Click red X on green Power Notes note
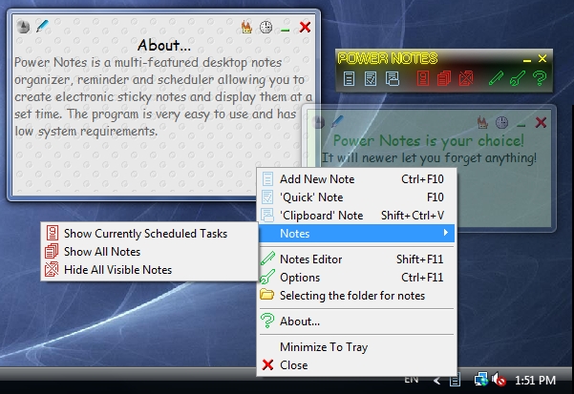574x394 pixels. [541, 122]
